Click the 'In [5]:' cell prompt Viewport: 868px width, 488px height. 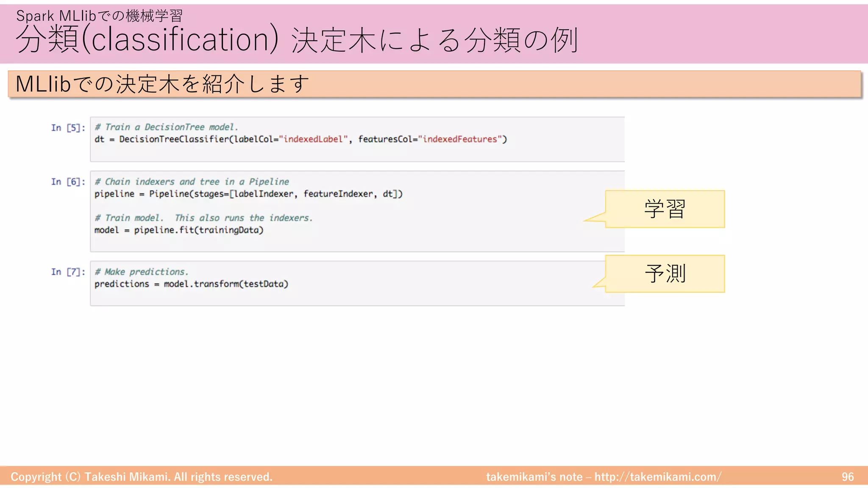click(x=68, y=128)
